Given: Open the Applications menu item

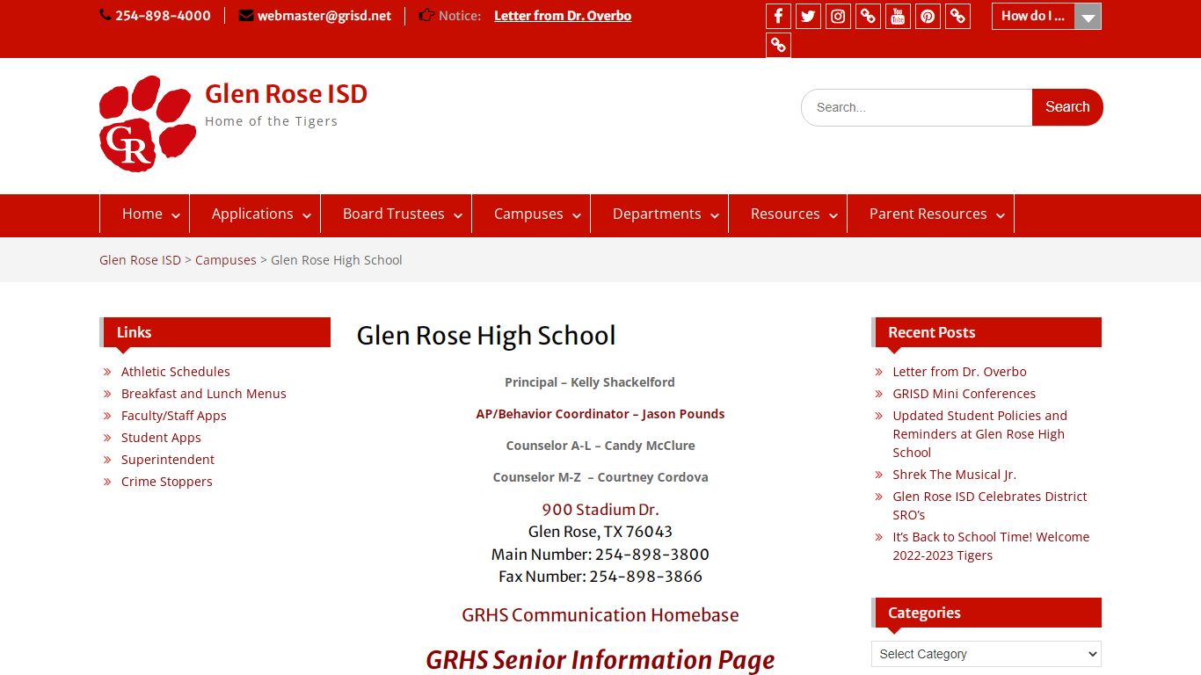Looking at the screenshot, I should point(252,214).
